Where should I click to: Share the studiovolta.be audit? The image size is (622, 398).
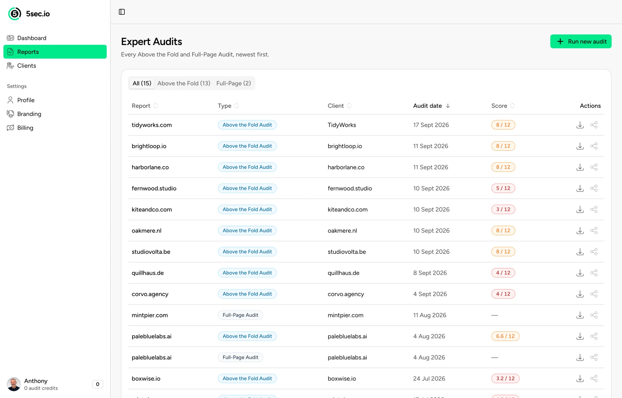(594, 252)
